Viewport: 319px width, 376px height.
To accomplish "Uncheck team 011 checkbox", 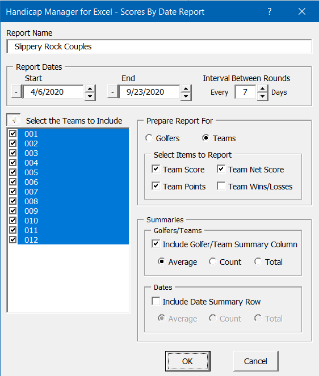I will [12, 230].
